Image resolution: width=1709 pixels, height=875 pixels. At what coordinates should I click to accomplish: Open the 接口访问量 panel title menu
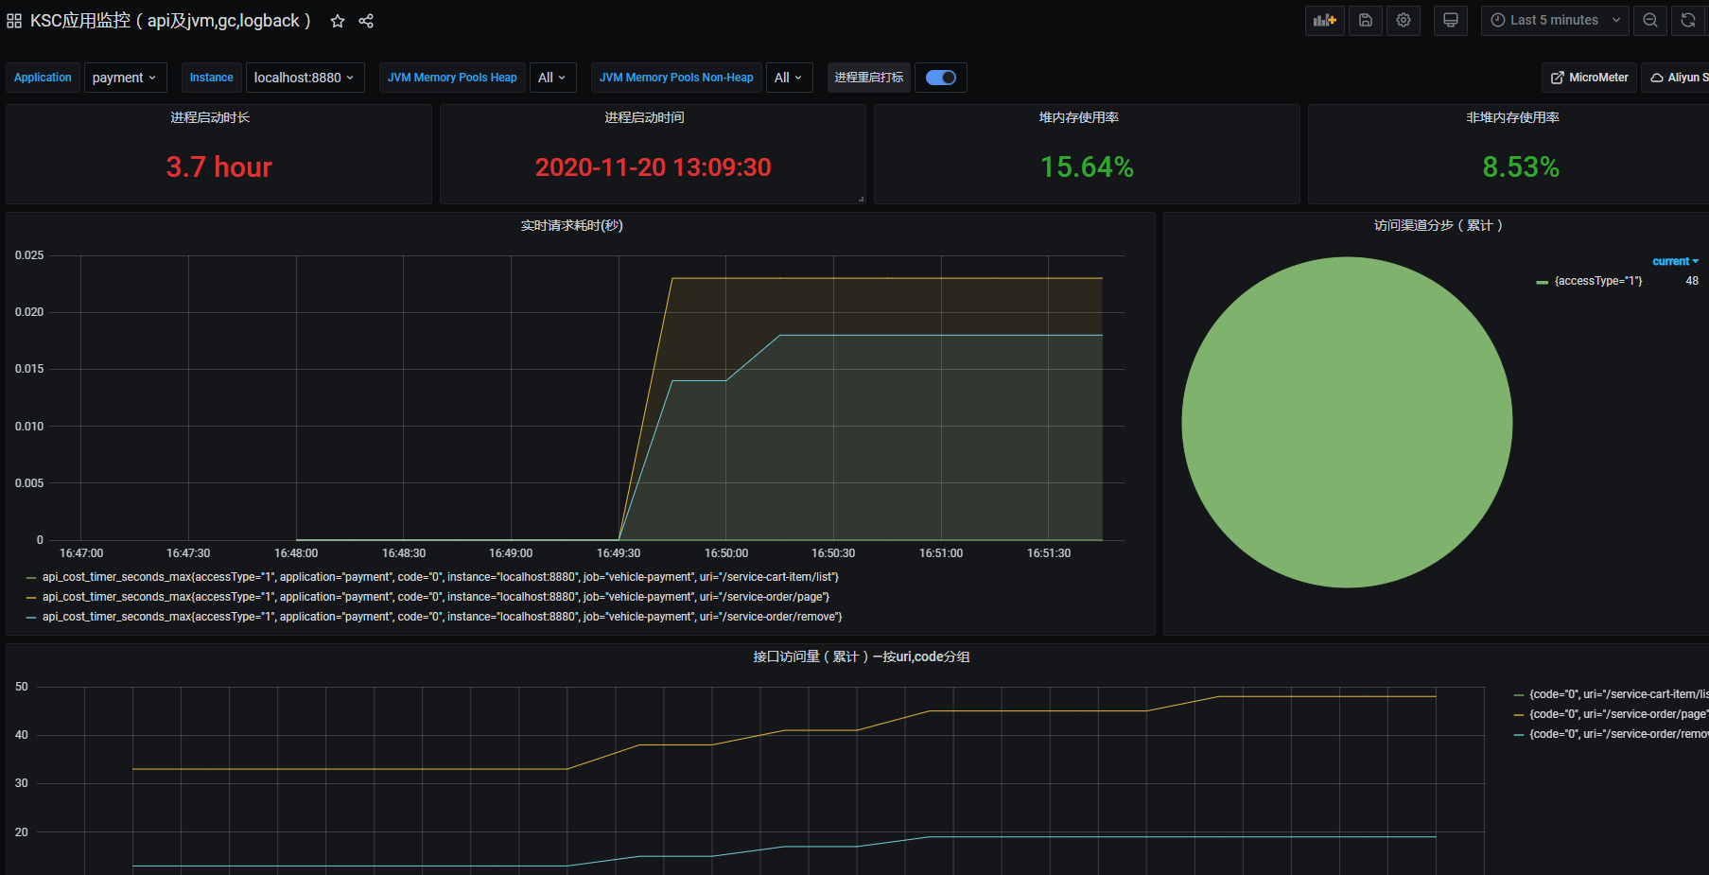pyautogui.click(x=862, y=656)
